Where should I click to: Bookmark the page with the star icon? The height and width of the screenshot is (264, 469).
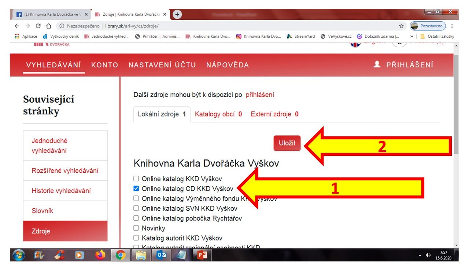point(401,26)
